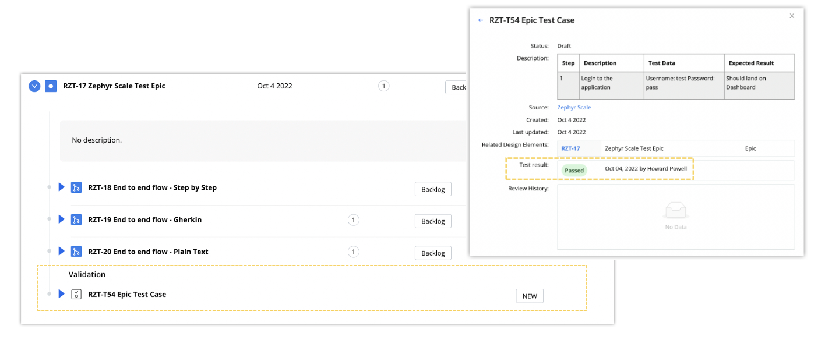The image size is (832, 347).
Task: Open the RZT-17 related design element link
Action: tap(570, 148)
